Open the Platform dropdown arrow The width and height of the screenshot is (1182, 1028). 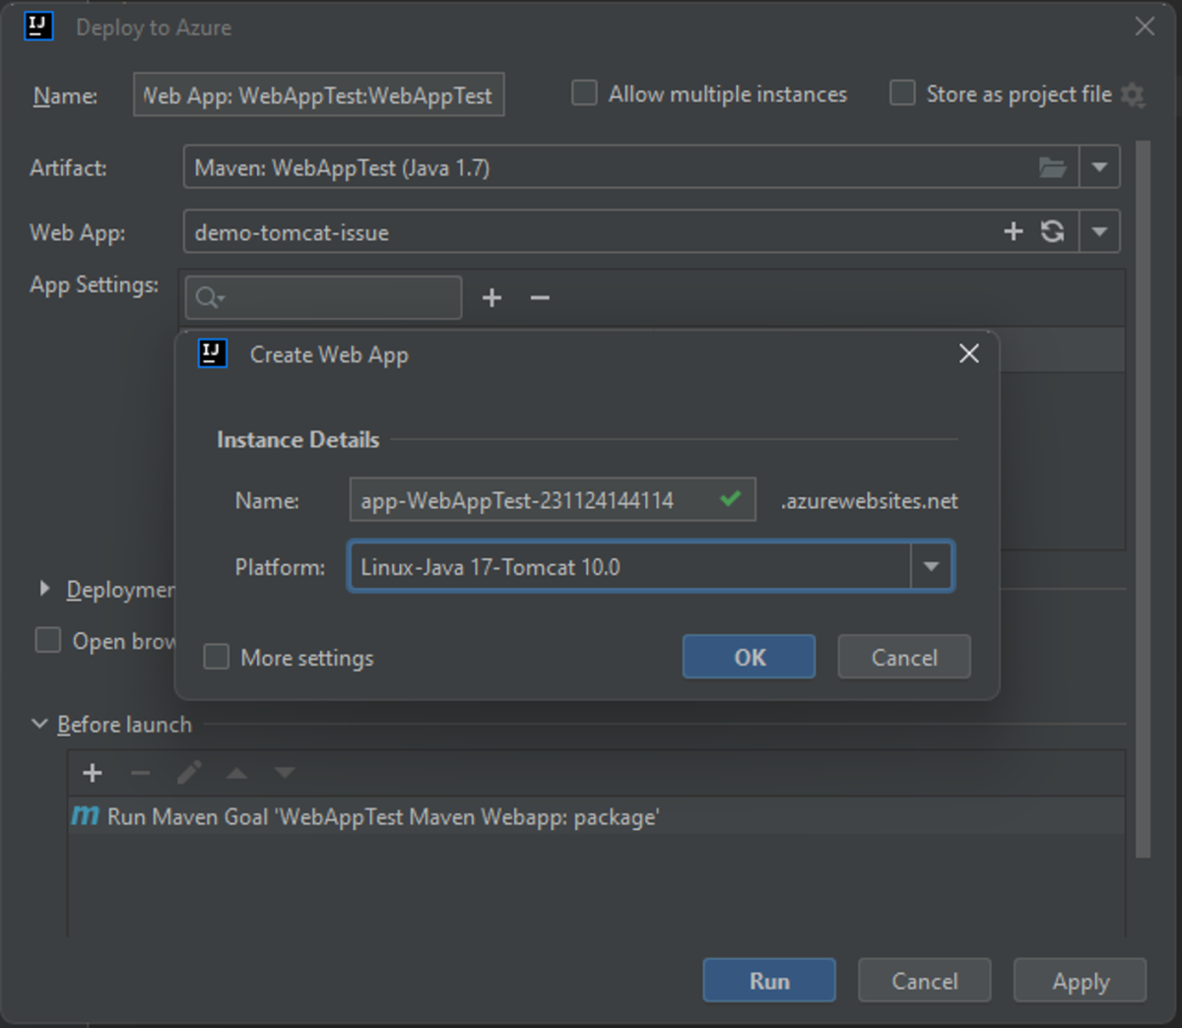click(931, 566)
